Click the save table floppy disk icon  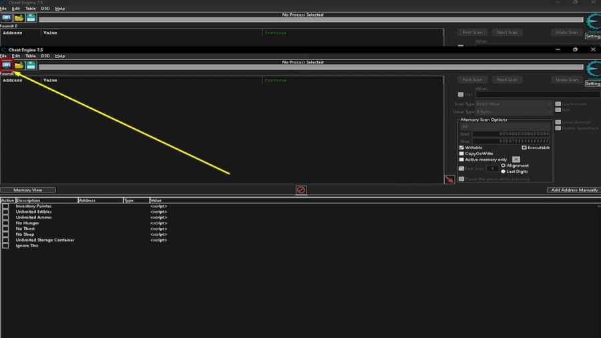[31, 65]
